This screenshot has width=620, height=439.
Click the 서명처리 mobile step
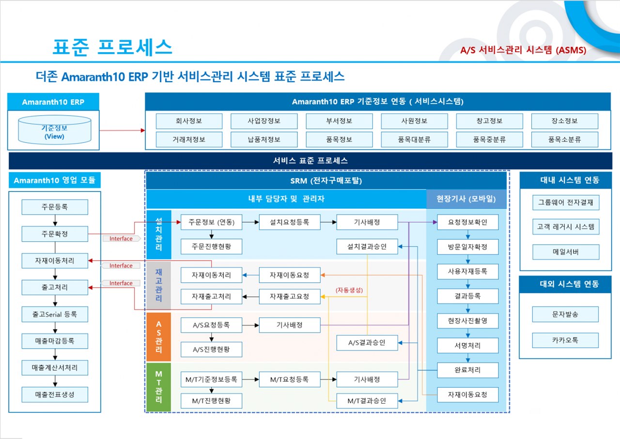point(468,345)
